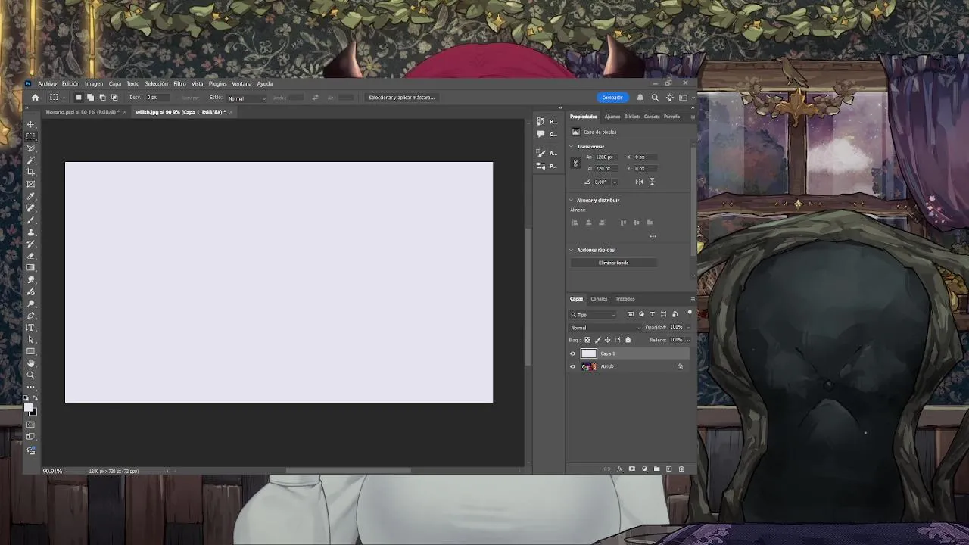
Task: Collapse the Transformar section
Action: (572, 147)
